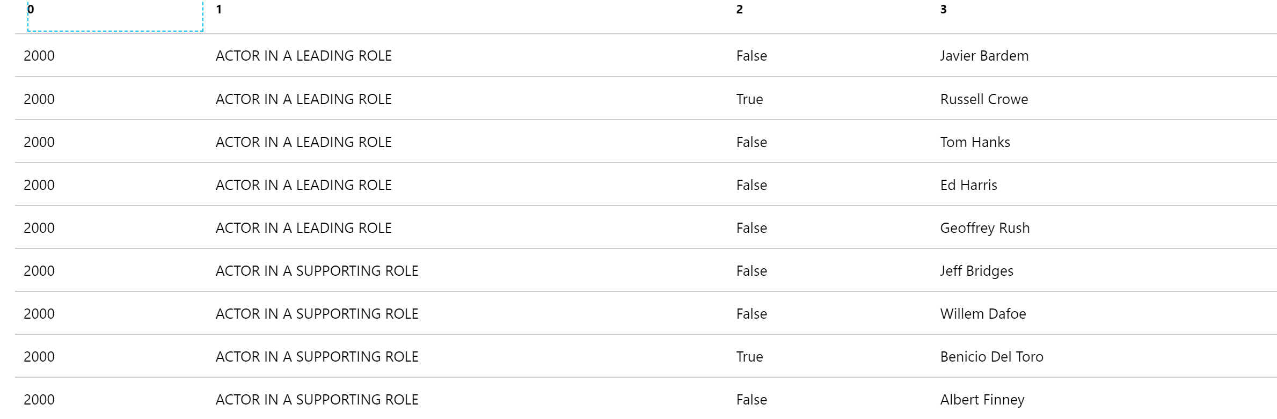Click the True value in Russell Crowe's row
The width and height of the screenshot is (1277, 419).
click(749, 99)
